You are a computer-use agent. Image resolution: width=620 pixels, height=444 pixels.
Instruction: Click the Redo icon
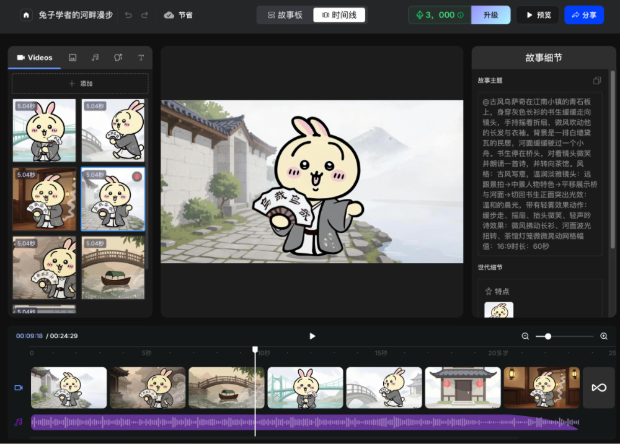point(144,14)
